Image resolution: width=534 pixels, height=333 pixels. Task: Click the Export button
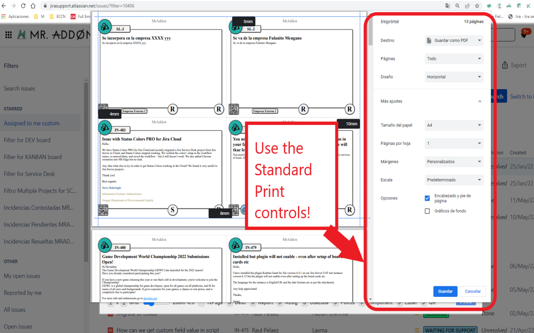click(x=514, y=65)
